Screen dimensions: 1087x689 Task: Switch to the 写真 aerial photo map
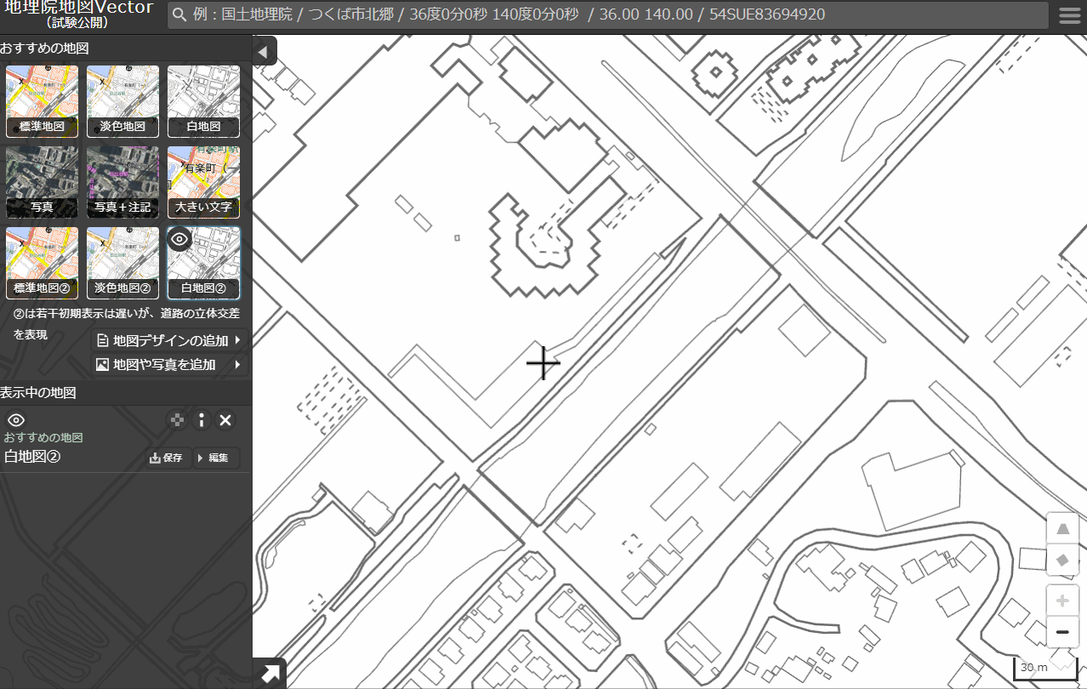[x=42, y=182]
